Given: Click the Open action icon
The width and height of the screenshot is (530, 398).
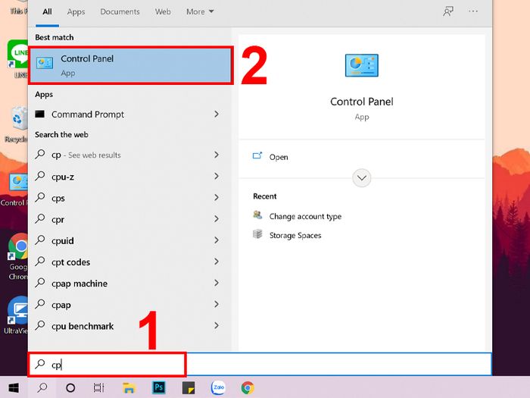Looking at the screenshot, I should pyautogui.click(x=257, y=155).
